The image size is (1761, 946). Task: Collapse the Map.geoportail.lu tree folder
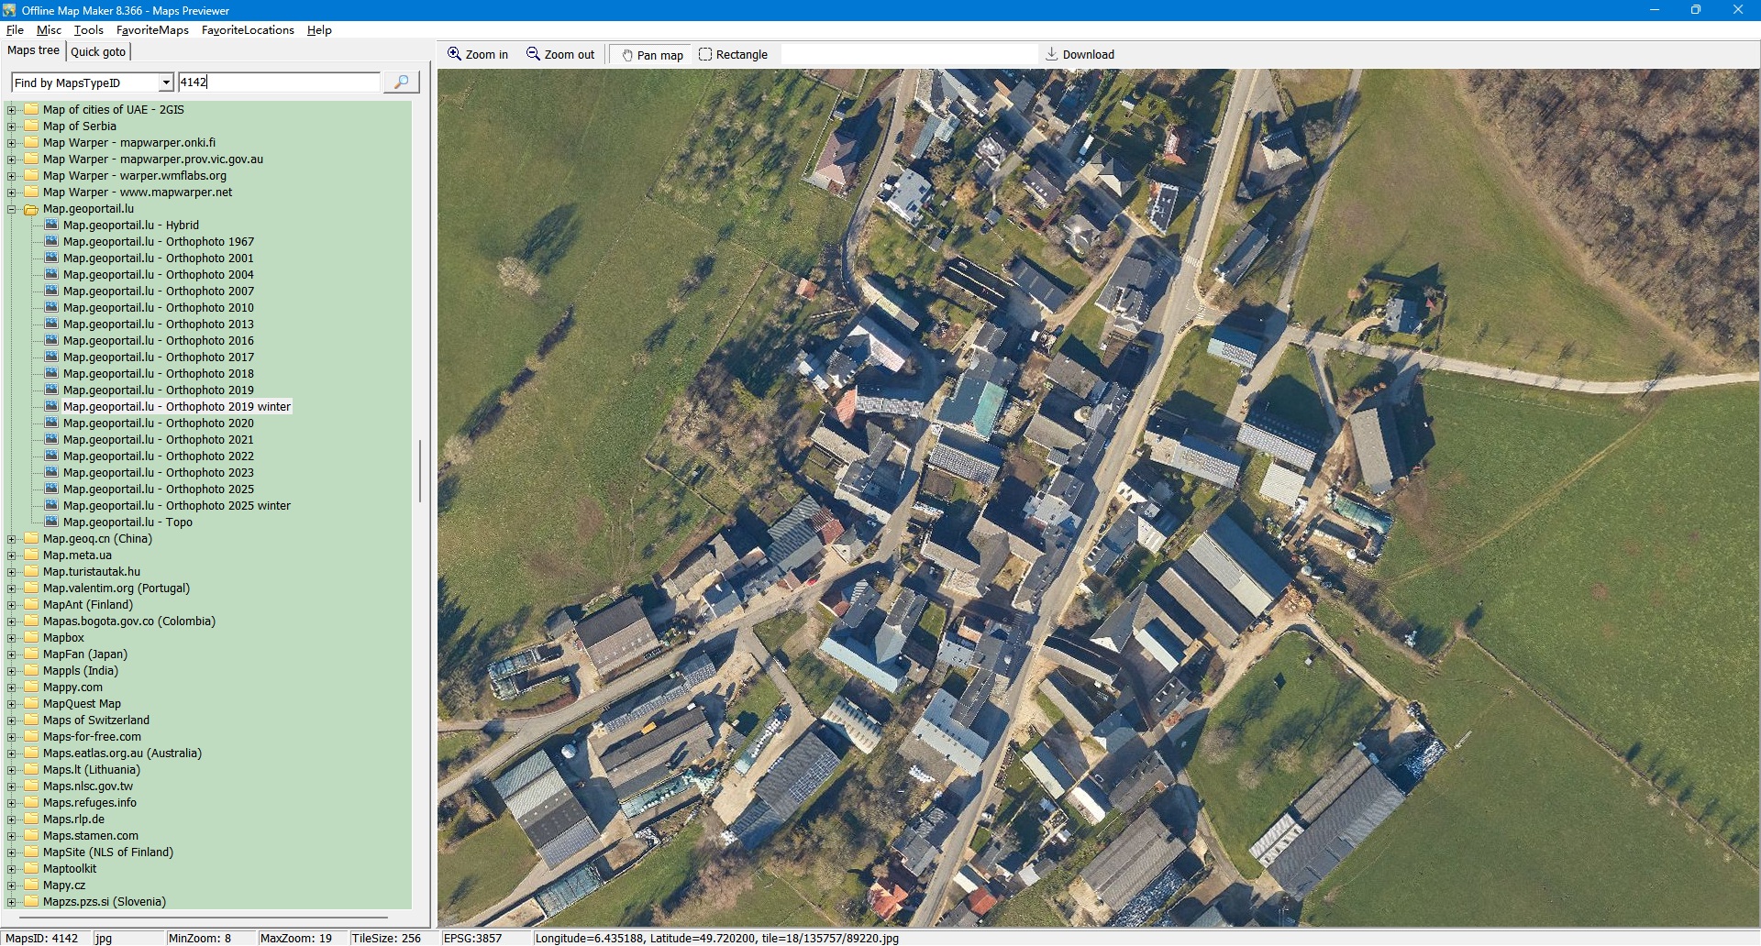pyautogui.click(x=12, y=209)
